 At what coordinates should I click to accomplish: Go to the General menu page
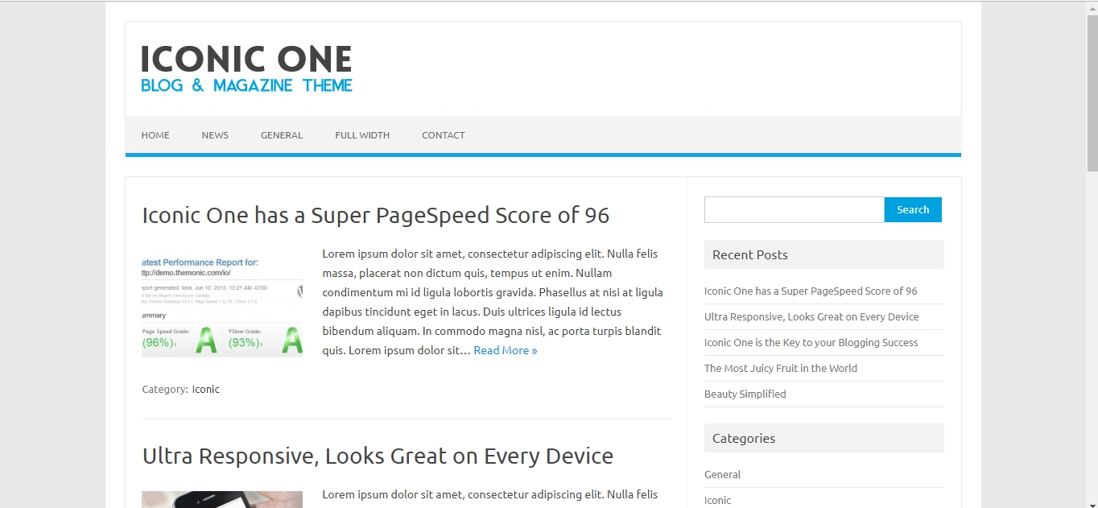pos(282,135)
